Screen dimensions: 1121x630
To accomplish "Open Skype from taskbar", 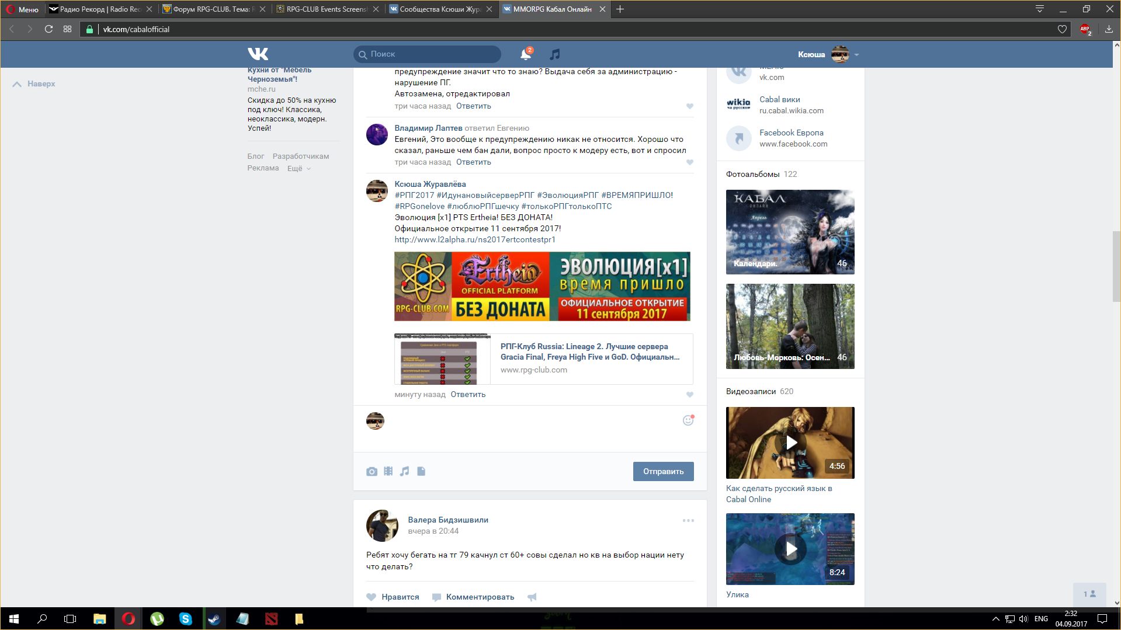I will pyautogui.click(x=186, y=619).
